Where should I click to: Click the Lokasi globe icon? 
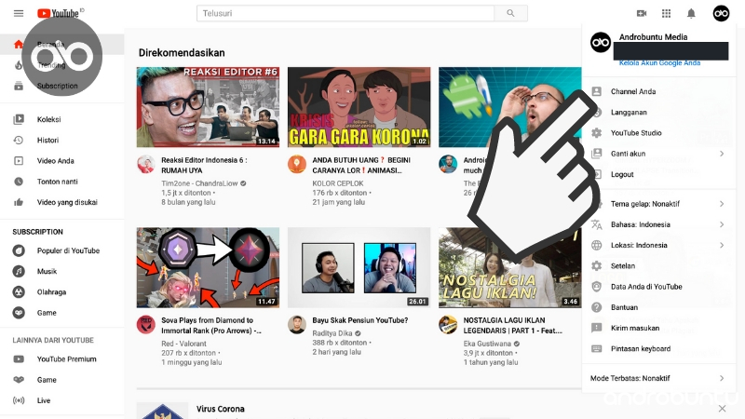click(x=596, y=245)
